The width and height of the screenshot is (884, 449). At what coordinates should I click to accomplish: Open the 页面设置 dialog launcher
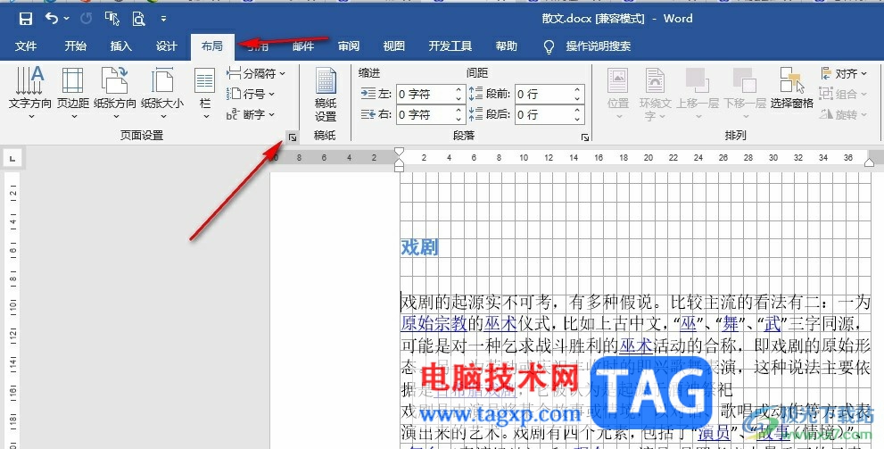292,137
